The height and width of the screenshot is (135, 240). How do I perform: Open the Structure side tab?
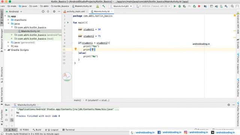1,75
